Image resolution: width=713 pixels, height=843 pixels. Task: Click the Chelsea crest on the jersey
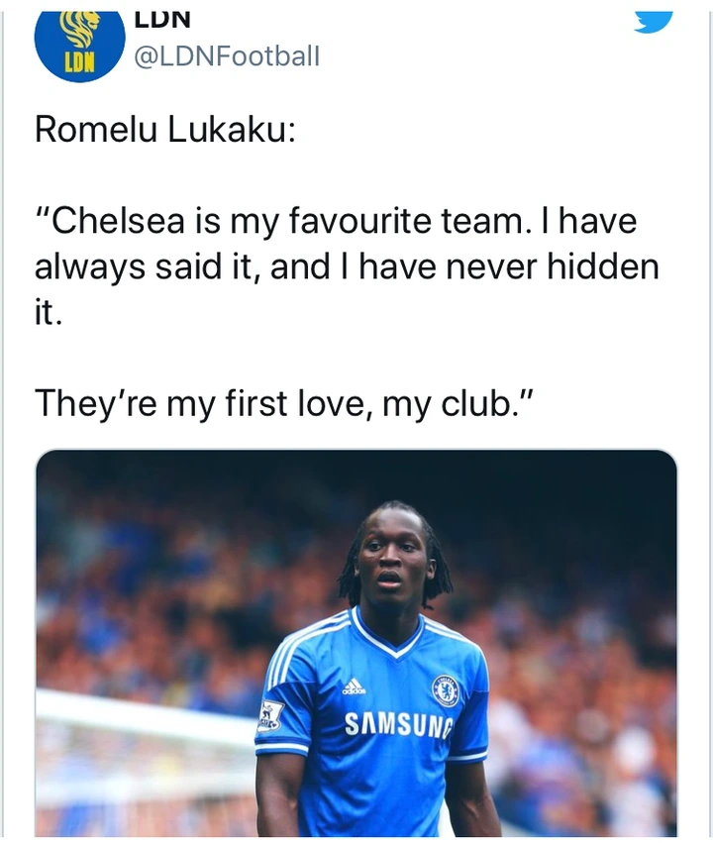pos(445,689)
